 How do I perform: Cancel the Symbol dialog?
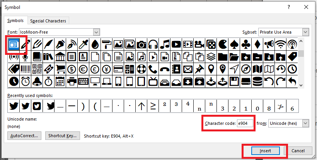[x=298, y=151]
